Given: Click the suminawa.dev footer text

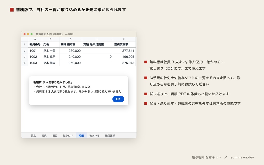Looking at the screenshot, I should click(242, 157).
